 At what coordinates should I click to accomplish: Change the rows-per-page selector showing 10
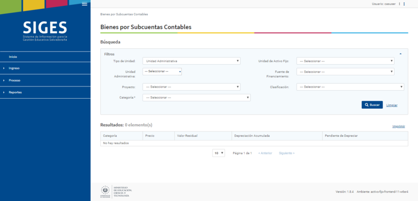[x=219, y=153]
